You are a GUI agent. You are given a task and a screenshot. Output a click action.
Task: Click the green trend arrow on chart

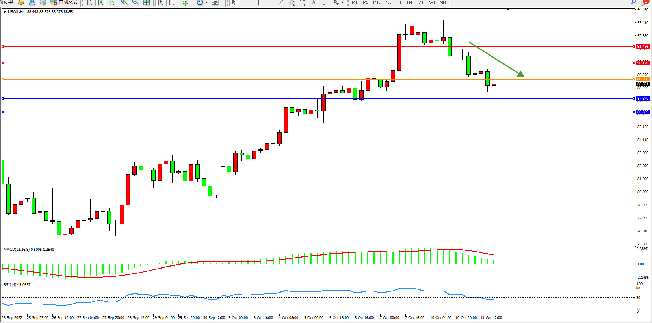[x=496, y=59]
